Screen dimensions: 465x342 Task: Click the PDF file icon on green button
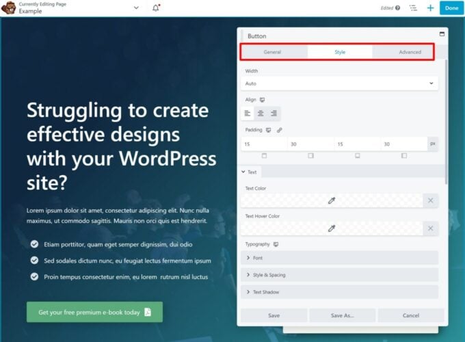click(148, 312)
